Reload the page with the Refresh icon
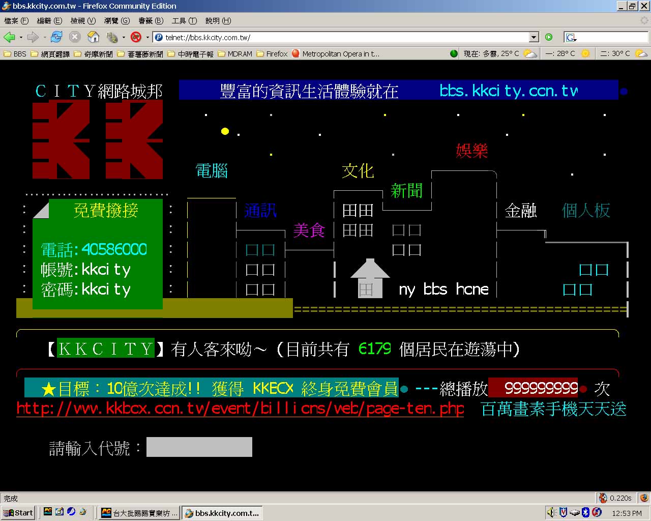Viewport: 651px width, 521px height. (x=56, y=37)
